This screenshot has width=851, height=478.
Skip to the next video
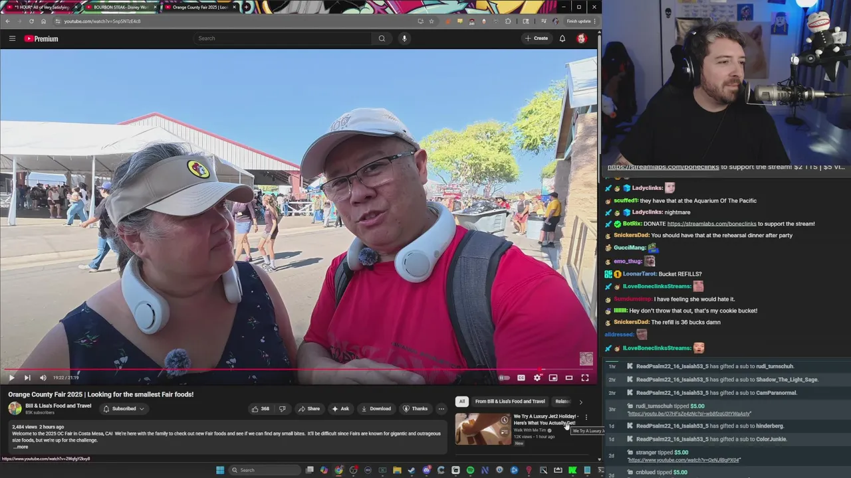(27, 378)
